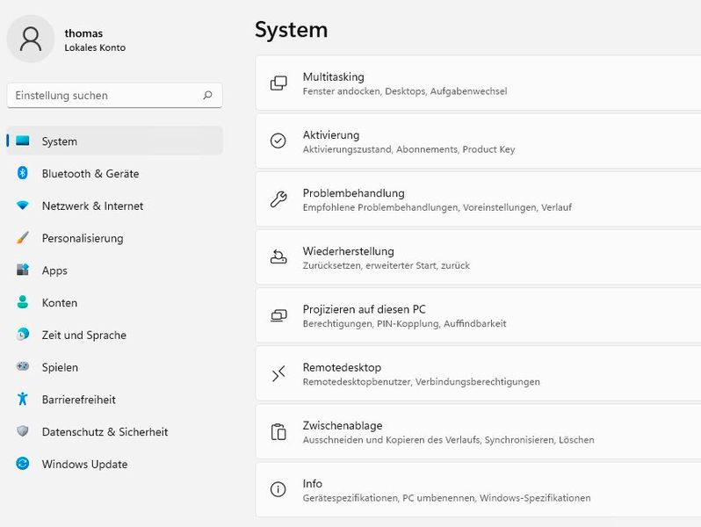Screen dimensions: 701x527
Task: Click the Apps icon in sidebar
Action: pyautogui.click(x=22, y=270)
